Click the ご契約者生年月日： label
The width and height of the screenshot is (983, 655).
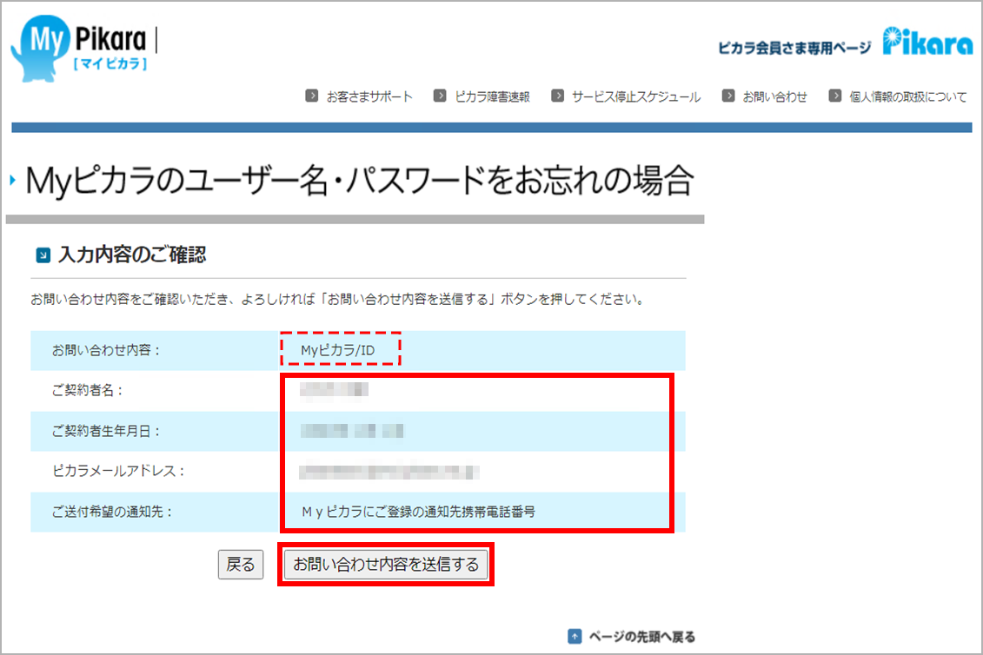click(x=107, y=431)
